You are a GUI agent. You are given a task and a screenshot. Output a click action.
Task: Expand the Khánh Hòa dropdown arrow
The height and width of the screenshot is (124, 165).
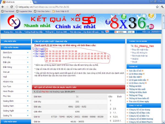28,82
